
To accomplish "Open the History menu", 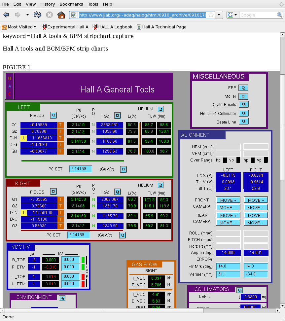I will pos(48,4).
